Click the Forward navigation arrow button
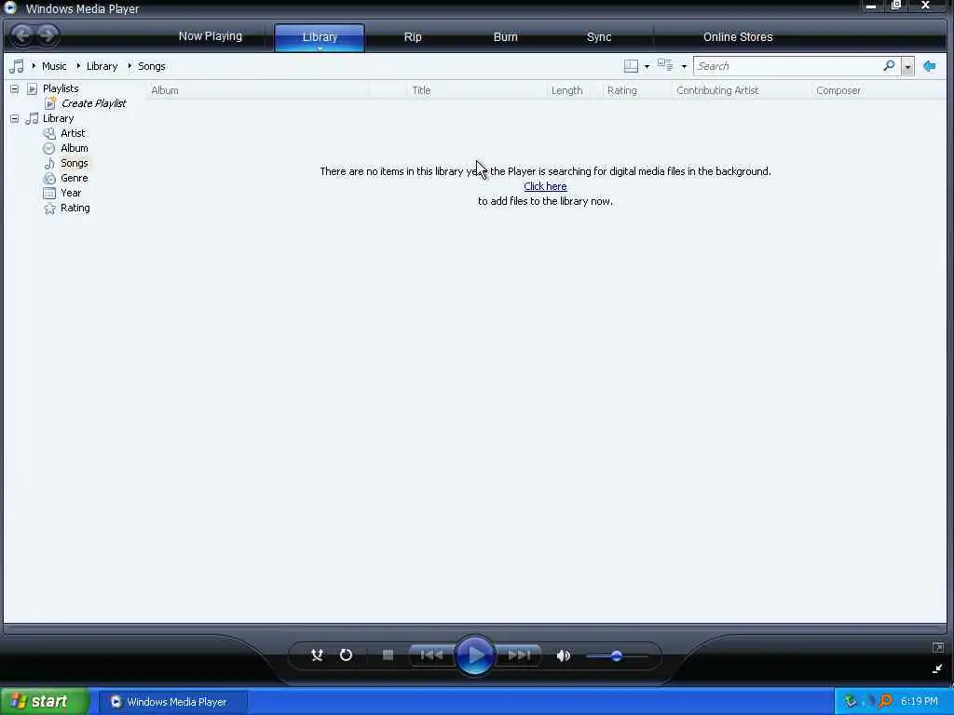This screenshot has height=715, width=954. click(x=48, y=35)
